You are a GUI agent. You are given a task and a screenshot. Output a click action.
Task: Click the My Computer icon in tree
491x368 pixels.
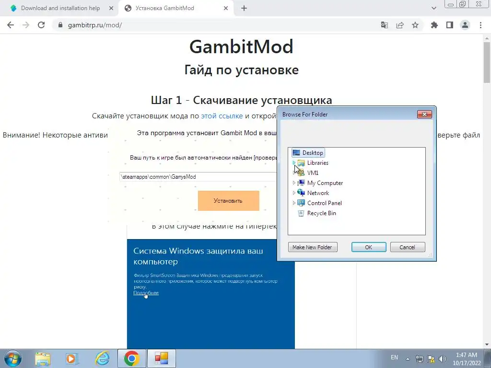click(x=301, y=183)
